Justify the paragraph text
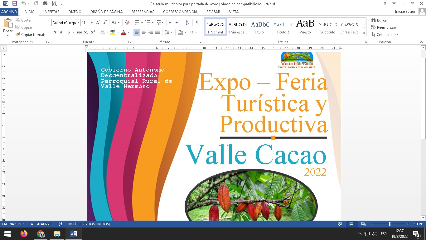This screenshot has width=426, height=240. point(157,32)
